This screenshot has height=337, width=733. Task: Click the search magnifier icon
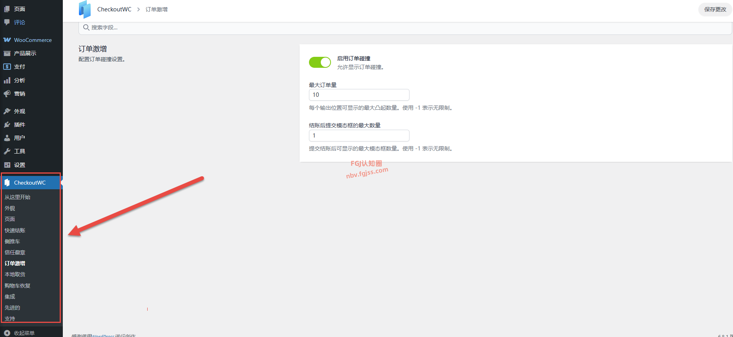click(x=86, y=27)
